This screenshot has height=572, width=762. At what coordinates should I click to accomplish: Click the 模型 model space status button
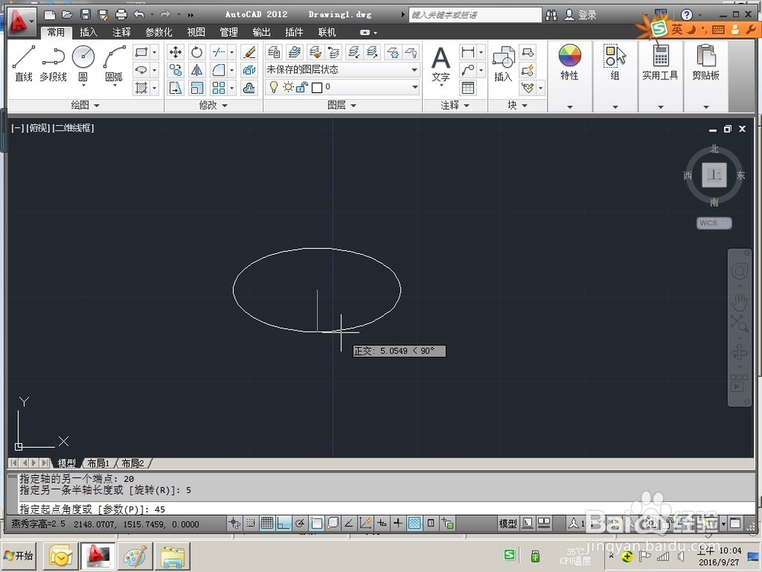tap(507, 523)
